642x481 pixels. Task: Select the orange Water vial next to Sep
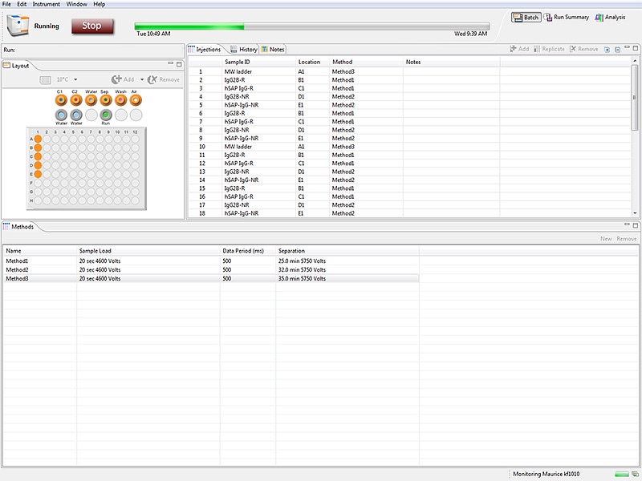click(x=91, y=99)
